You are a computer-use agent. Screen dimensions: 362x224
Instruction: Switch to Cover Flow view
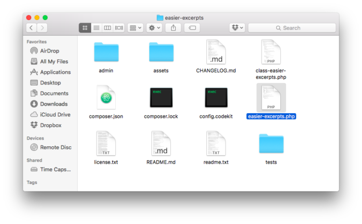coord(119,28)
